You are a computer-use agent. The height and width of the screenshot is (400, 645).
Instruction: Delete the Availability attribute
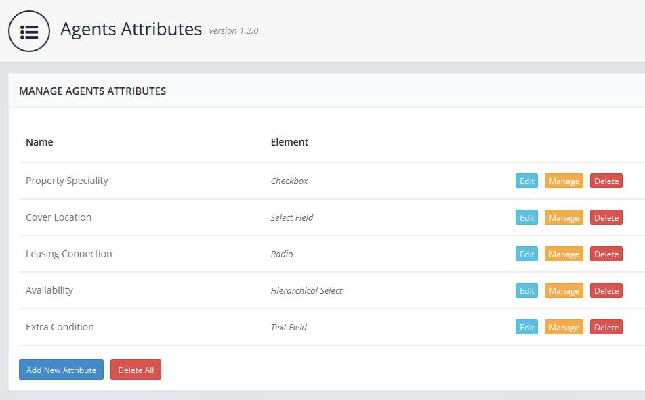606,290
